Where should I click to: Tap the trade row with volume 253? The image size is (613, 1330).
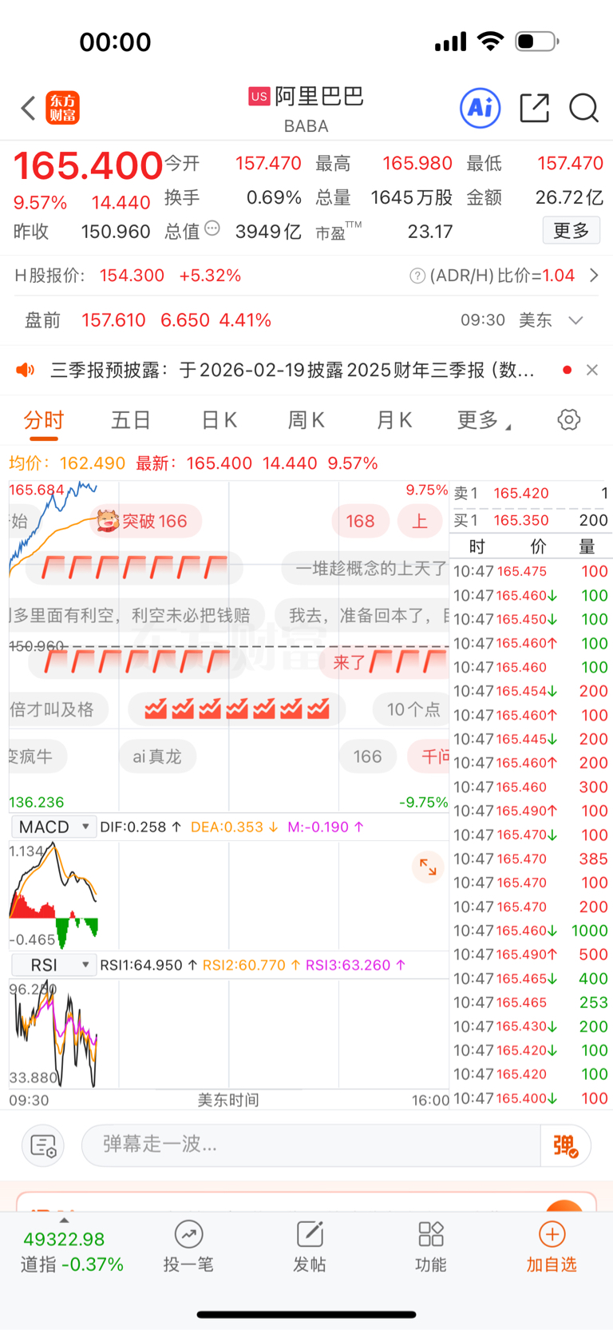531,1002
